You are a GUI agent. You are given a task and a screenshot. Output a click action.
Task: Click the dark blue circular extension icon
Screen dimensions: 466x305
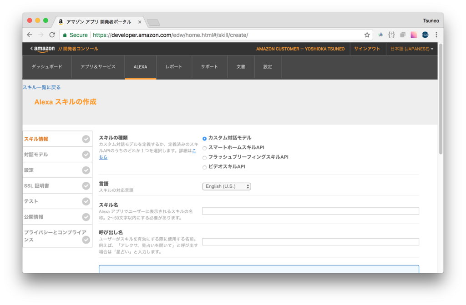[x=425, y=35]
